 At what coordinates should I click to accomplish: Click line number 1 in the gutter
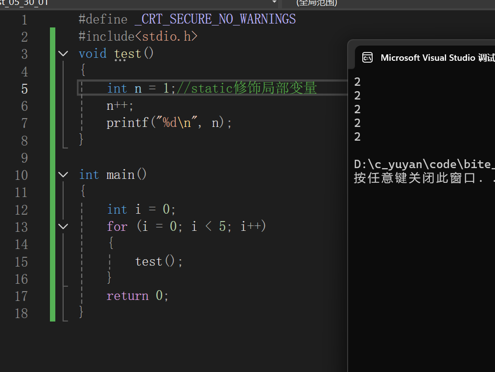tap(24, 20)
